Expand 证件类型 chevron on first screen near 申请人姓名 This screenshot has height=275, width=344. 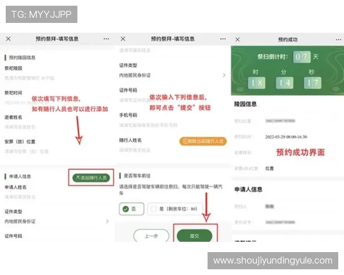coord(107,221)
